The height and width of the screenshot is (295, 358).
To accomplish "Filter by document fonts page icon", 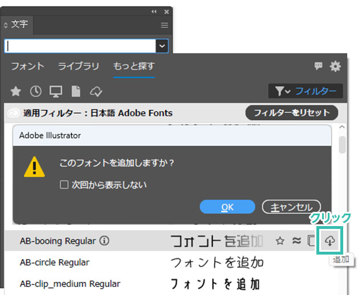I will tap(75, 91).
